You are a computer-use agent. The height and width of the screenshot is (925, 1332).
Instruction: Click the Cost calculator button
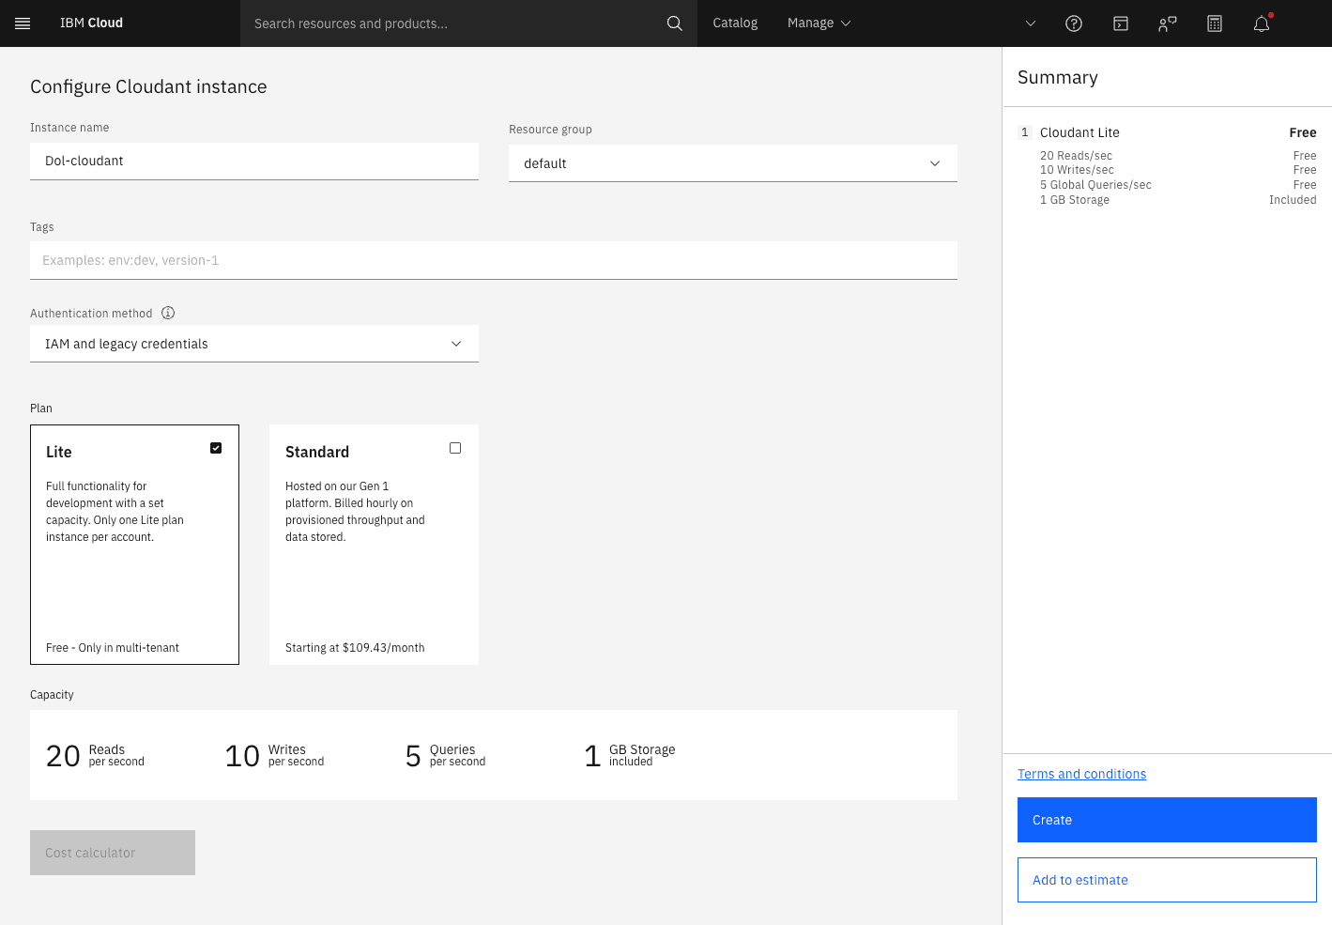click(x=113, y=853)
